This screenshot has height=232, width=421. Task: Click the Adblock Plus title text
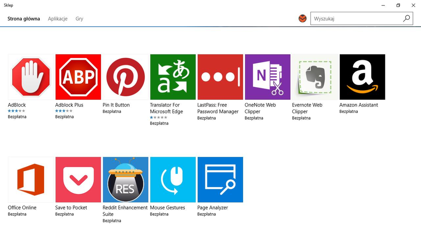point(69,105)
